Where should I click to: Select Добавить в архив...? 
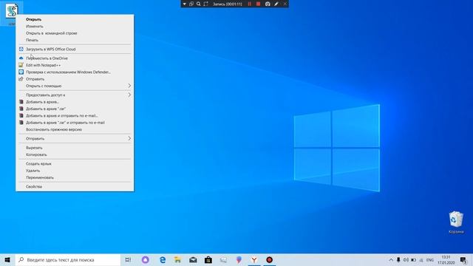click(x=75, y=102)
